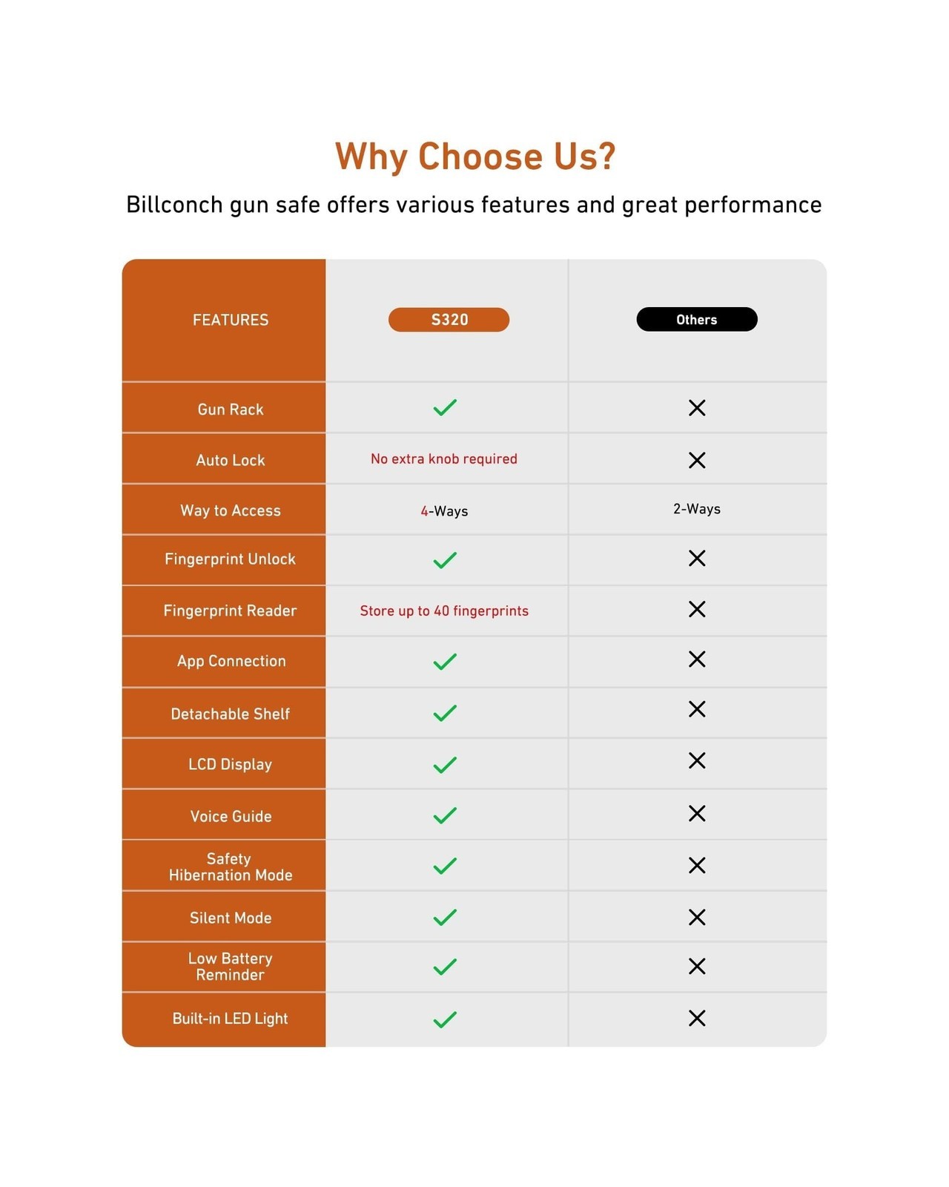Click the green checkmark for LCD Display
949x1187 pixels.
(x=445, y=764)
